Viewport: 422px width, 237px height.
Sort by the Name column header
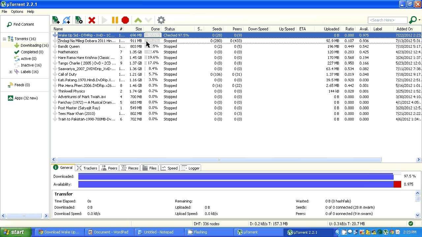[84, 29]
